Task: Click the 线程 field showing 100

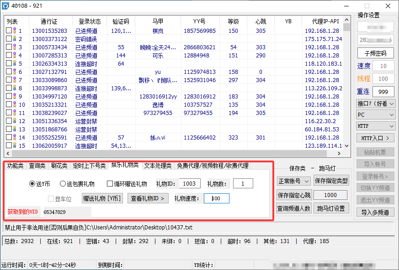Action: click(x=383, y=79)
